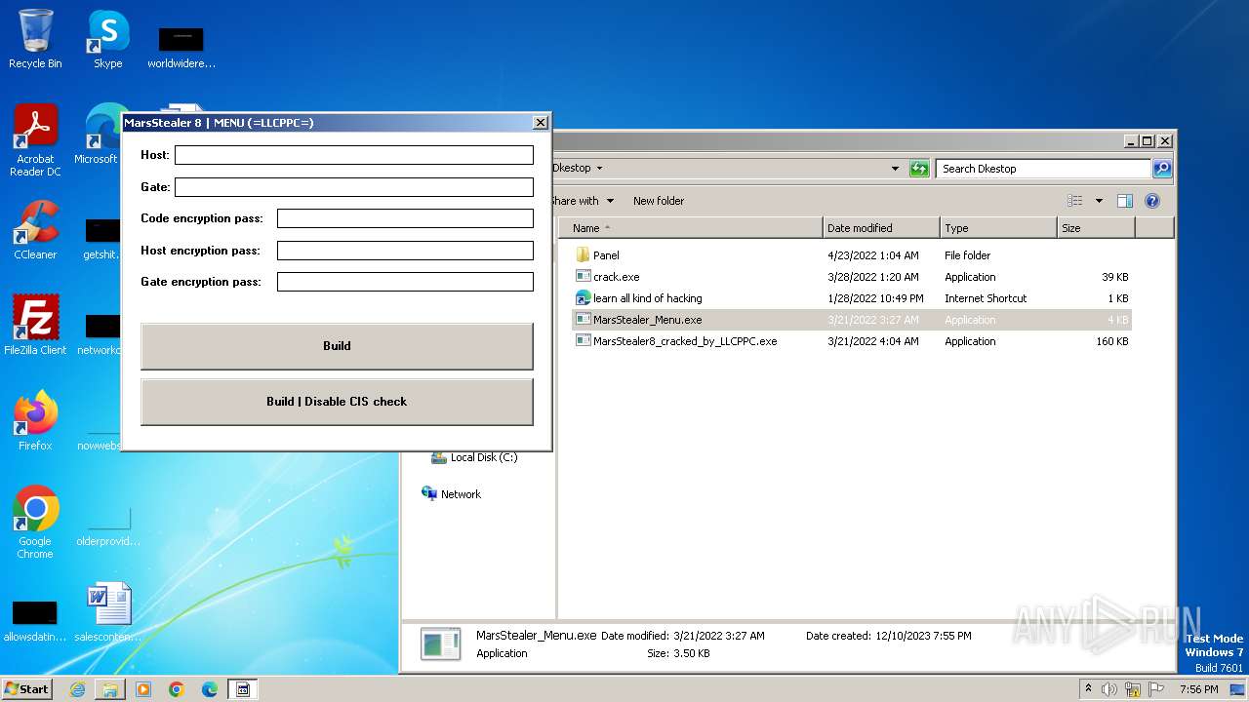1249x702 pixels.
Task: Select the Panel folder in Explorer
Action: click(606, 255)
